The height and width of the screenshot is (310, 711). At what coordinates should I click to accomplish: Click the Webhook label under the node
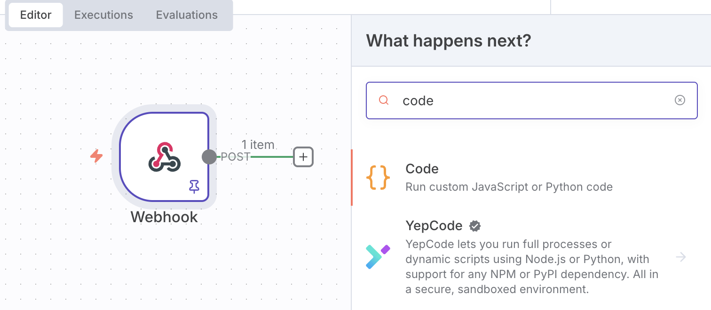[164, 217]
